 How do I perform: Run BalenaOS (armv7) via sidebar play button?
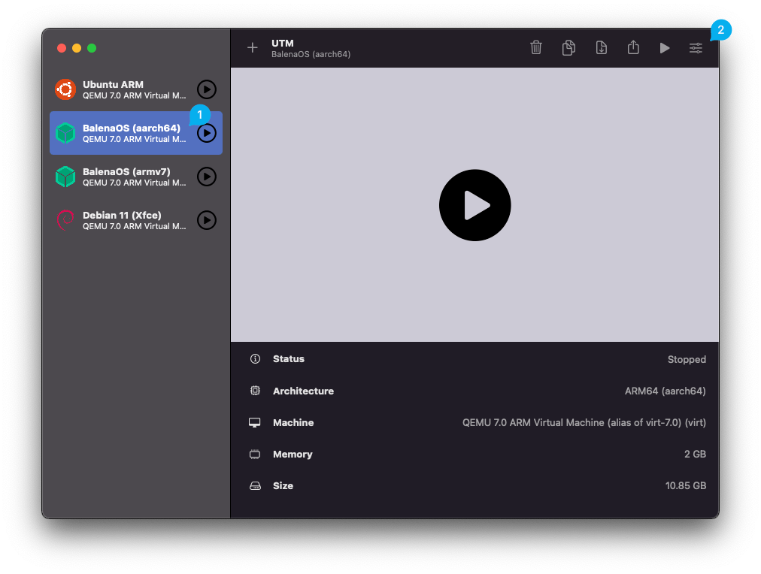click(x=206, y=177)
